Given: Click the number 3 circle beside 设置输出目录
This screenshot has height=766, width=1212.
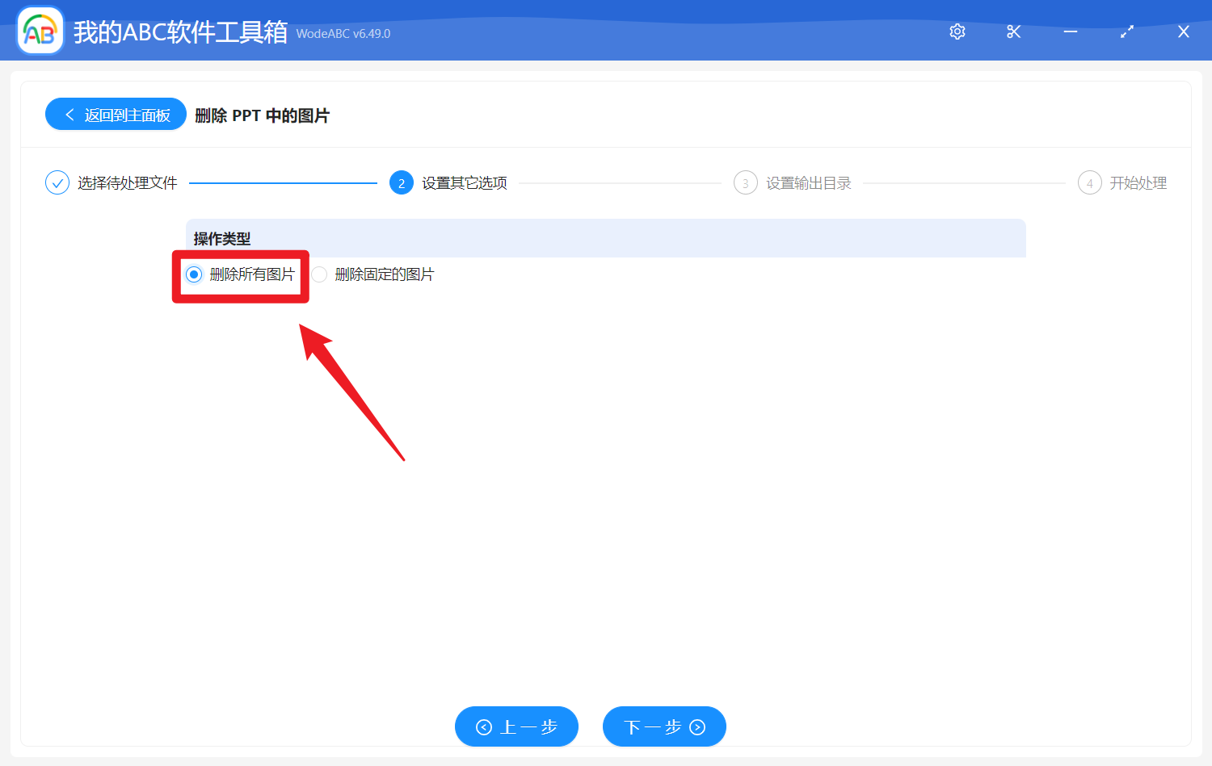Looking at the screenshot, I should click(x=745, y=182).
